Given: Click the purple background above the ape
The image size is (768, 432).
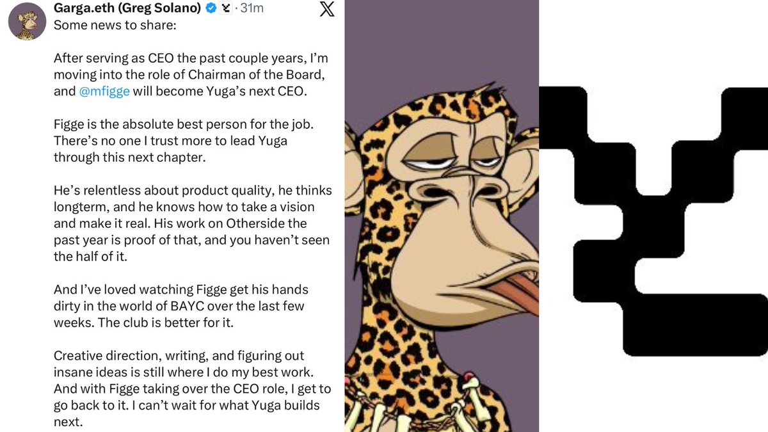Looking at the screenshot, I should click(x=442, y=38).
